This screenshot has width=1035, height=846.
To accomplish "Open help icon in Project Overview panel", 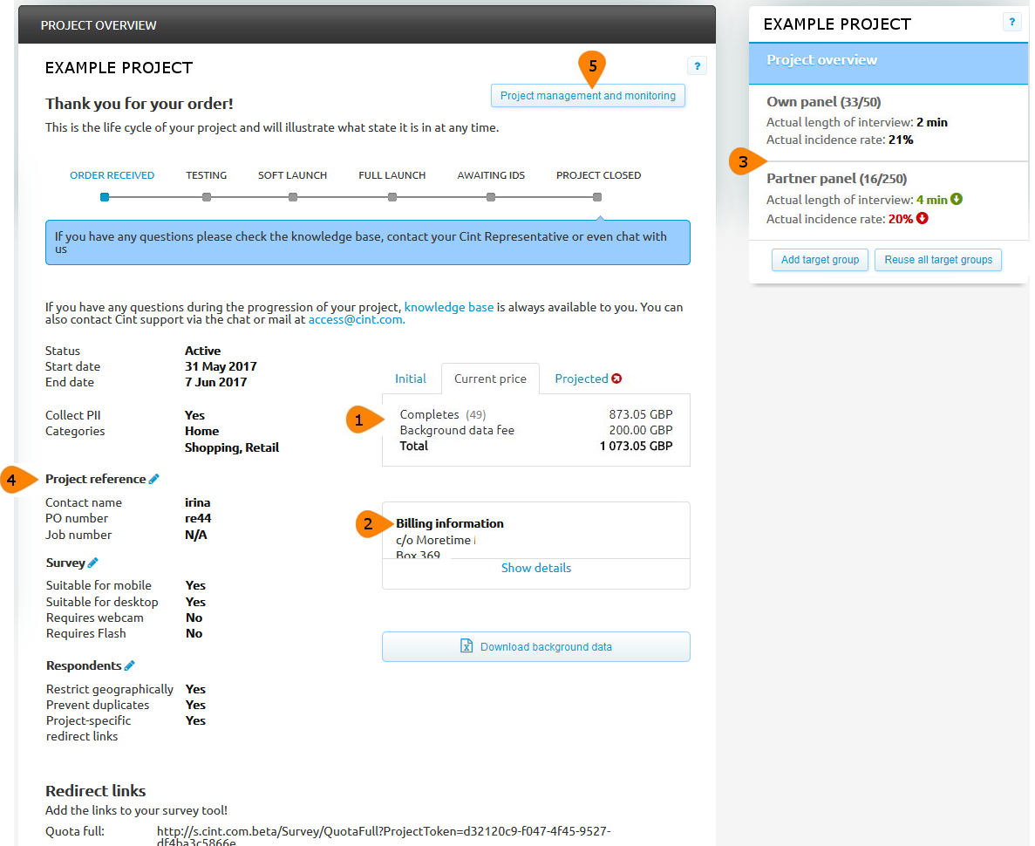I will (696, 66).
